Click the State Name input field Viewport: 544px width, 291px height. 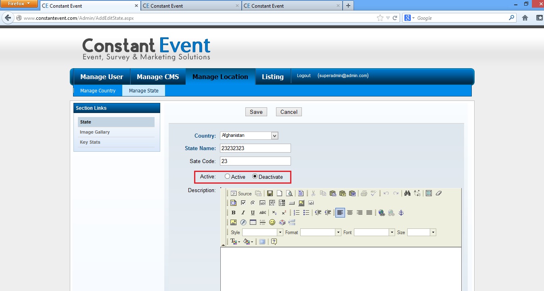point(255,148)
